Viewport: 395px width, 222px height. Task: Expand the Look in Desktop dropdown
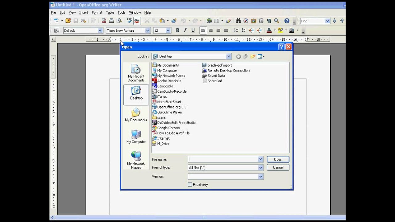[229, 56]
